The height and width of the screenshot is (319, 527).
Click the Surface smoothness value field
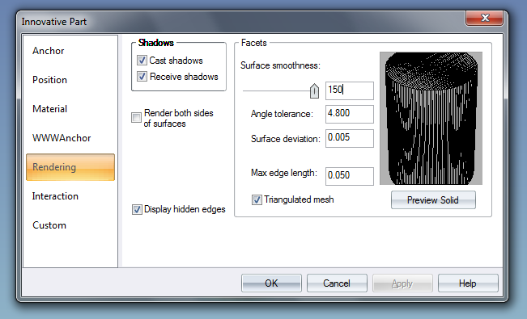(x=350, y=90)
